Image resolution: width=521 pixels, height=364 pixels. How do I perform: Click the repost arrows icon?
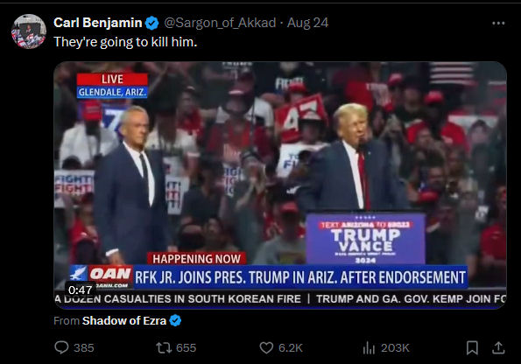[164, 347]
